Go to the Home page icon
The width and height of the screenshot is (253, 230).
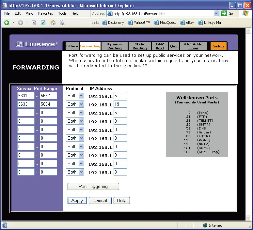[53, 23]
